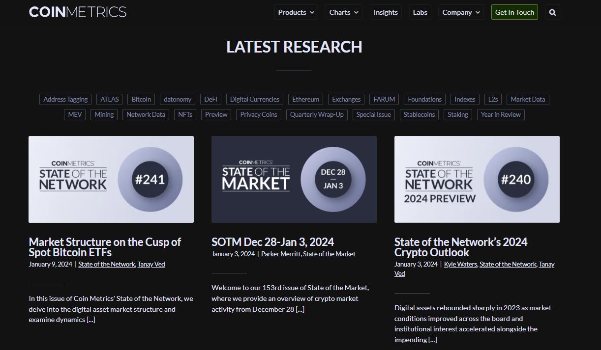Open the State of the Market Dec 28 thumbnail
601x350 pixels.
tap(294, 179)
